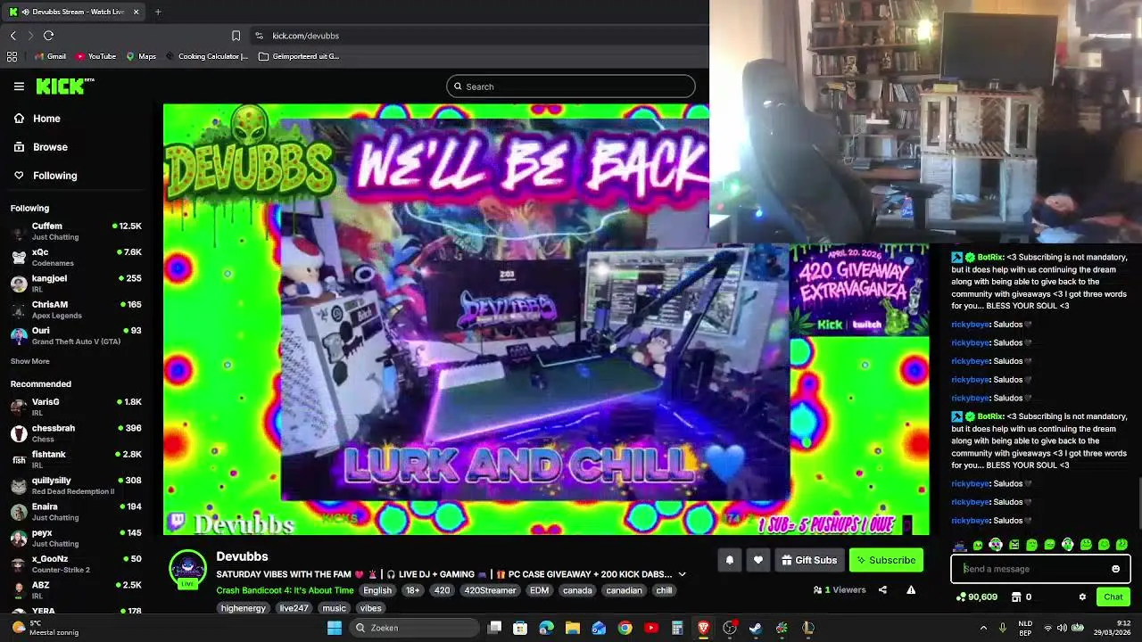Screen dimensions: 1142x642
Task: Click the bookmark icon beside address bar
Action: (x=236, y=36)
